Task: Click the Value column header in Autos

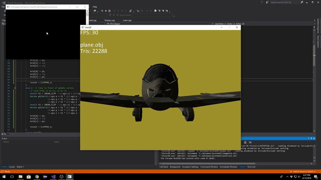Action: [x=57, y=142]
